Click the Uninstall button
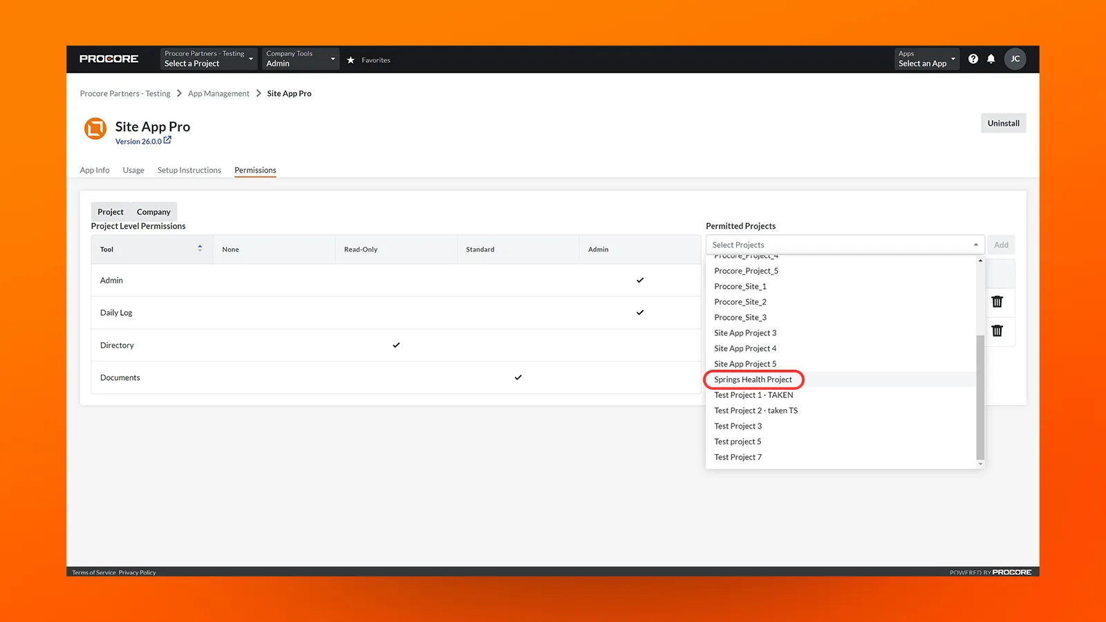This screenshot has width=1106, height=622. [1003, 123]
